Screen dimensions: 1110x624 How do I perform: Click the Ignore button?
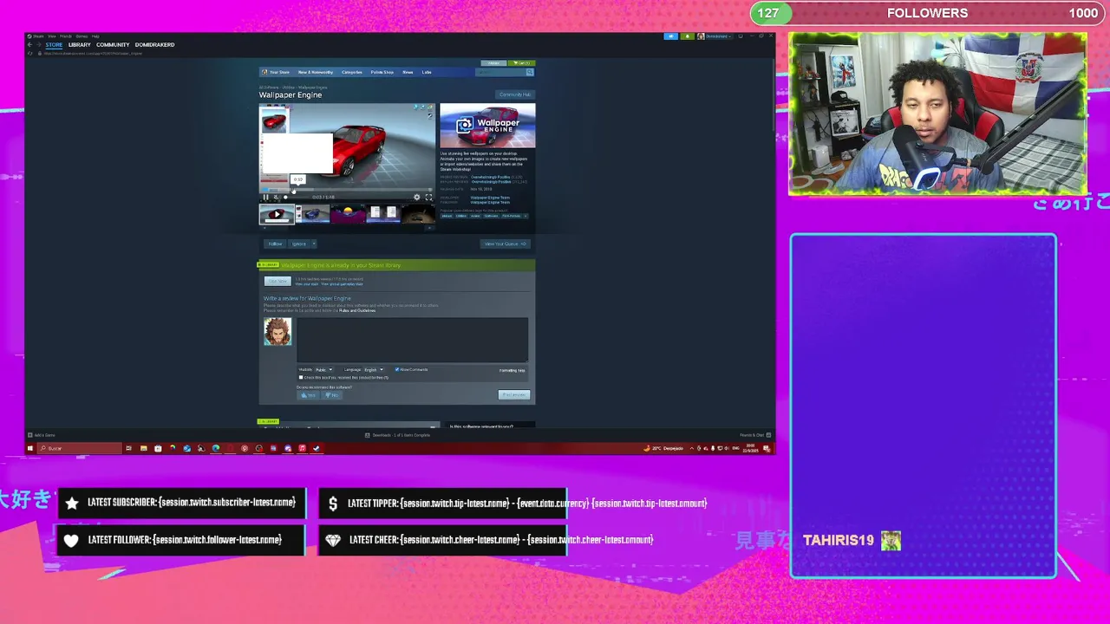tap(298, 244)
